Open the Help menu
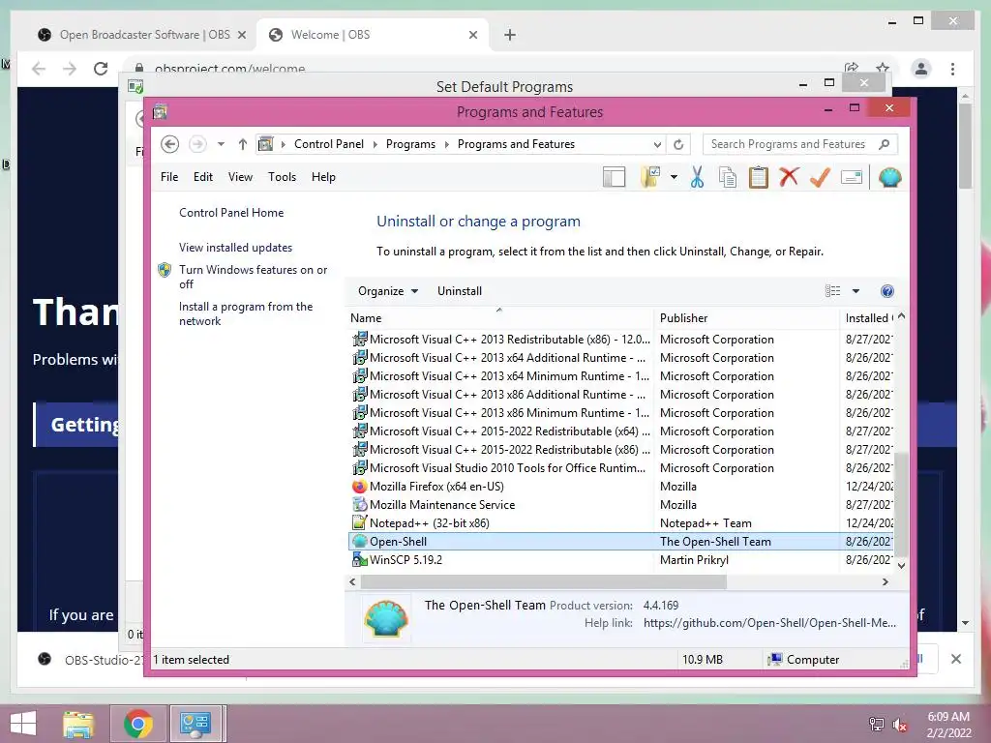The height and width of the screenshot is (743, 991). tap(323, 177)
